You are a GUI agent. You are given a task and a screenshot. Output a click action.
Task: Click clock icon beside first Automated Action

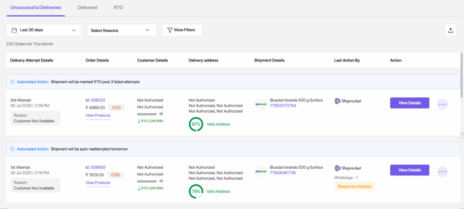coord(13,82)
